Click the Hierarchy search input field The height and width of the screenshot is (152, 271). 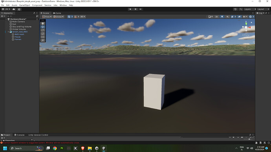click(x=21, y=16)
